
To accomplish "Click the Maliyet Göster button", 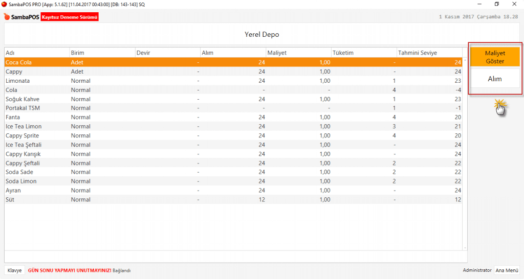I will pyautogui.click(x=495, y=57).
